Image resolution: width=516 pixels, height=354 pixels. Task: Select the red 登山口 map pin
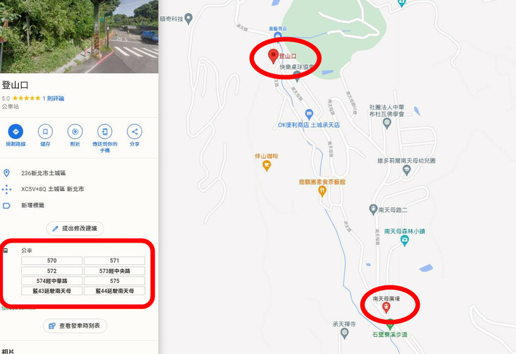pyautogui.click(x=273, y=56)
